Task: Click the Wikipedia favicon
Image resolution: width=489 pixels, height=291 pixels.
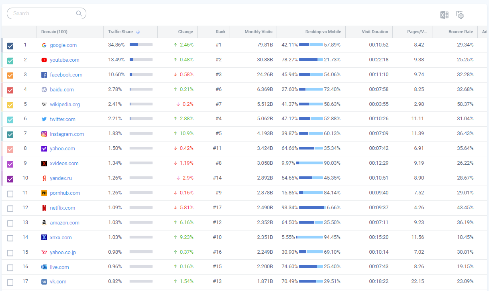Action: click(44, 105)
